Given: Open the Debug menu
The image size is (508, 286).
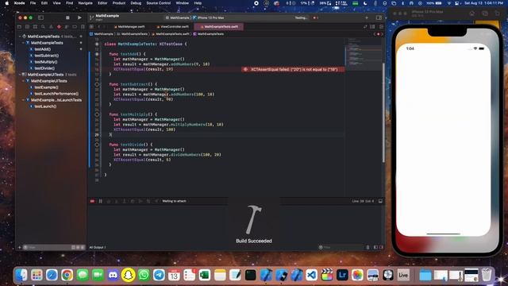Looking at the screenshot, I should [136, 3].
